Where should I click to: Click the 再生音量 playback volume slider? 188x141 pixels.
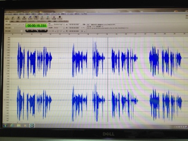(17, 31)
